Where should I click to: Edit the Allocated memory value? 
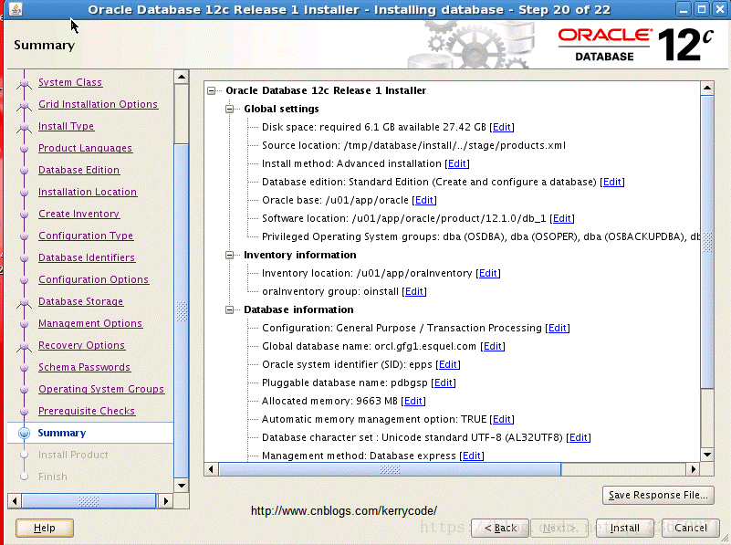(x=413, y=401)
